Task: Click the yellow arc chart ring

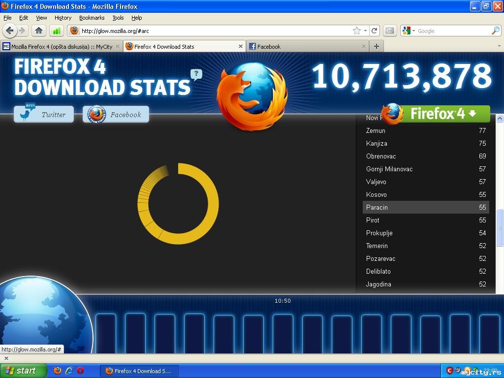Action: (214, 203)
